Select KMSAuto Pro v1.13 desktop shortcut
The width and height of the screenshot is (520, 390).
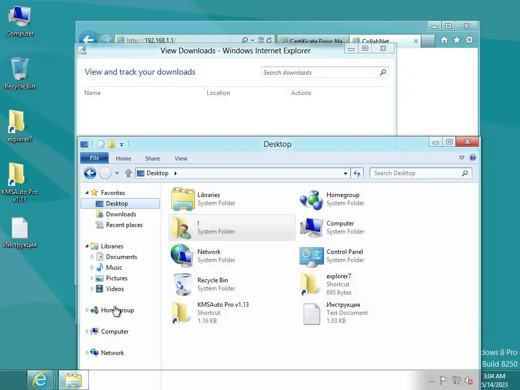(x=20, y=182)
